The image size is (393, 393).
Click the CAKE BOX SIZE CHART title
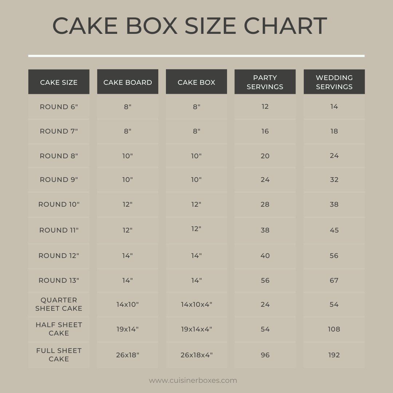point(190,25)
